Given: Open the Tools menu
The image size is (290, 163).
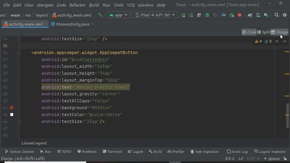Looking at the screenshot, I should (x=119, y=5).
